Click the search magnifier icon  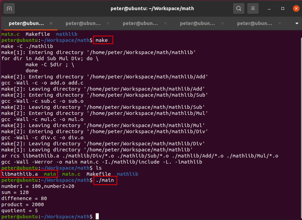[x=239, y=8]
